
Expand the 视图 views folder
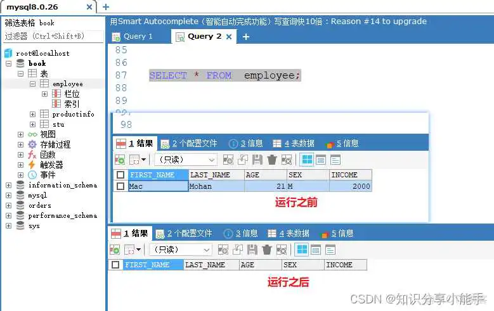coord(20,134)
